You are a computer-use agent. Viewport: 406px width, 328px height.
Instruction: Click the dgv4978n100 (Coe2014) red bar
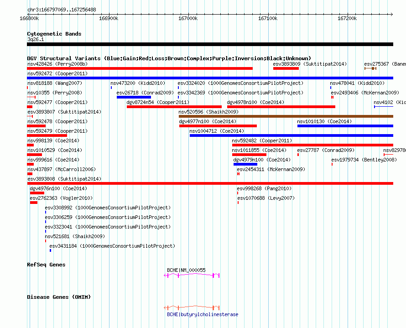tap(281, 107)
